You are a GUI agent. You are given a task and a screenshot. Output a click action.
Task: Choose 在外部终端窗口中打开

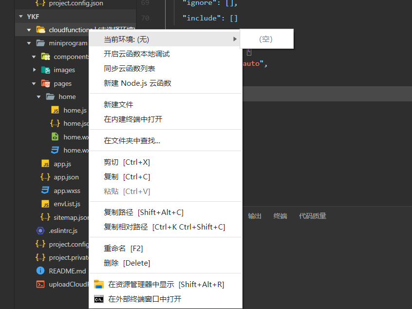pyautogui.click(x=166, y=299)
